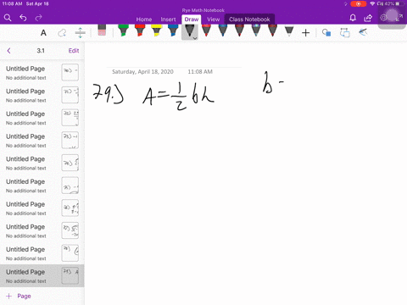Choose the insert space tool
Viewport: 407px width, 305px height.
[x=81, y=33]
